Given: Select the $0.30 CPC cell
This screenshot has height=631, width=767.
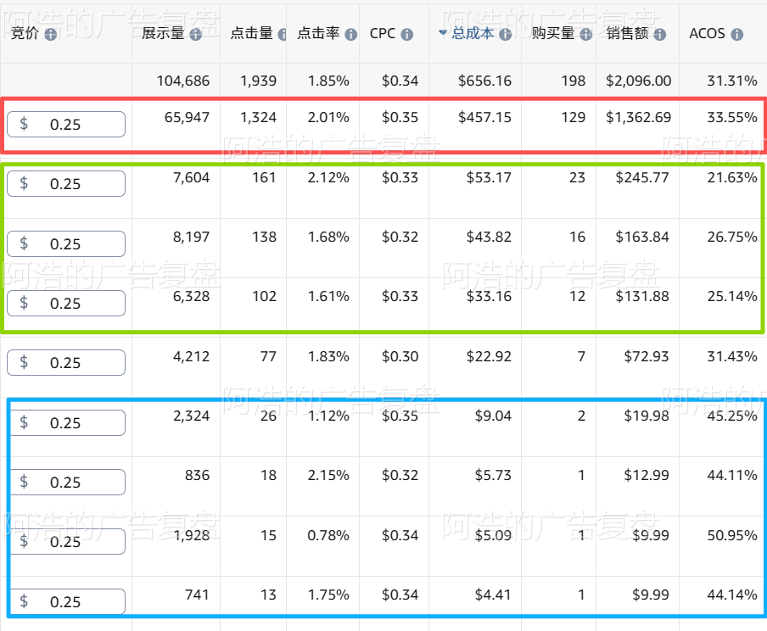Looking at the screenshot, I should click(400, 356).
